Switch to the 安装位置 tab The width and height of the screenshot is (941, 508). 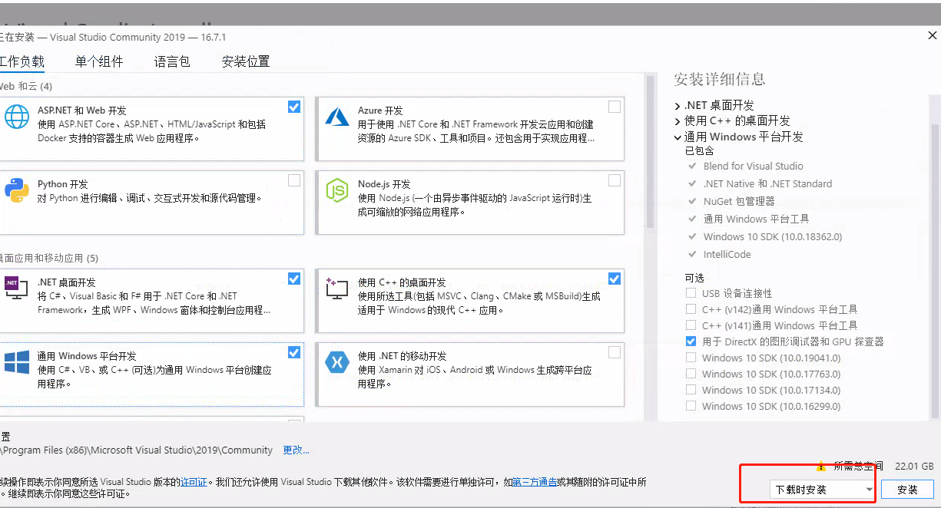point(246,61)
